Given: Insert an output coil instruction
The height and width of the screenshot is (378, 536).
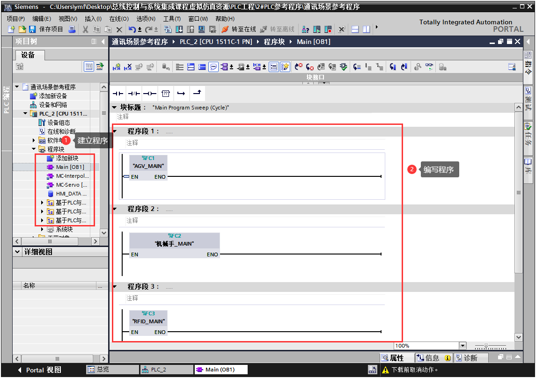Looking at the screenshot, I should click(150, 93).
